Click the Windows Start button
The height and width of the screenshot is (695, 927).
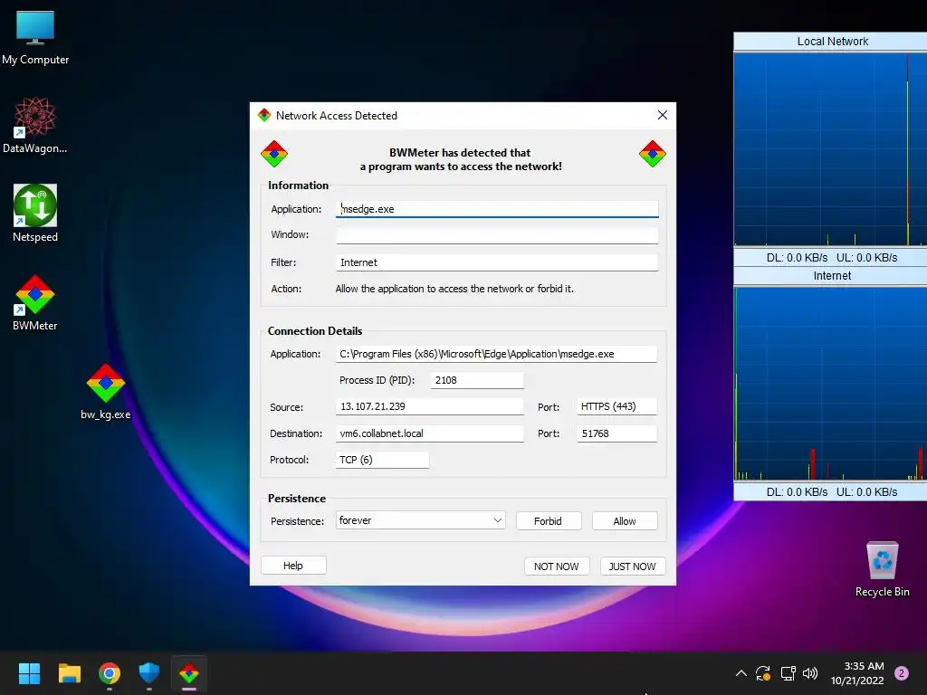click(x=29, y=673)
